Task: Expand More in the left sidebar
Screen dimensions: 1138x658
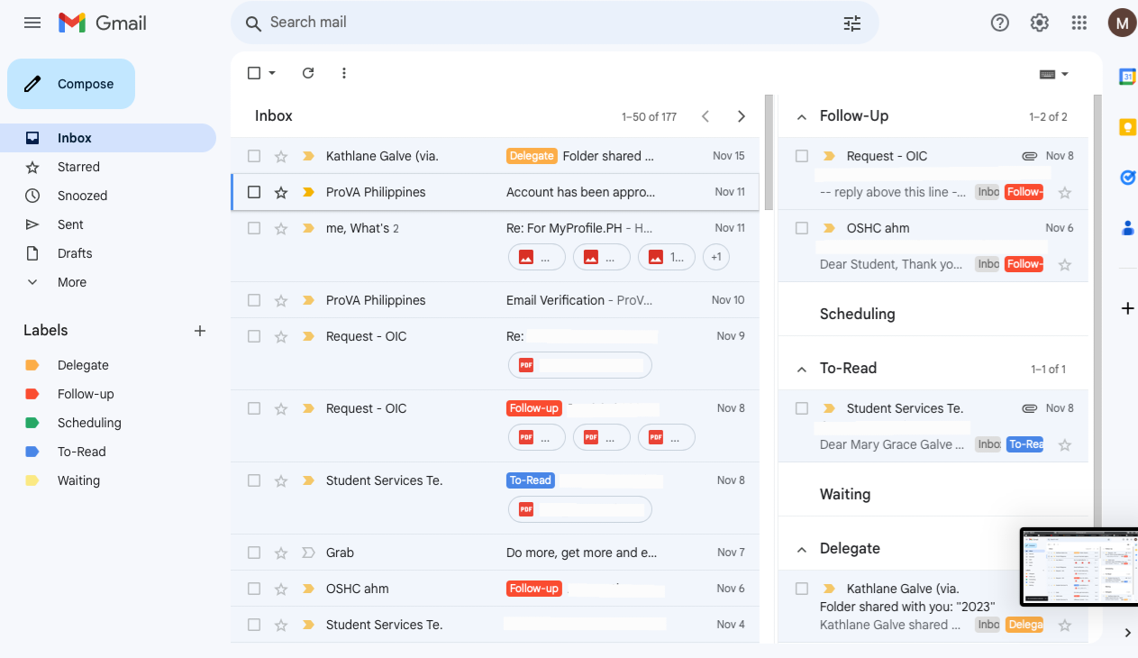Action: coord(72,282)
